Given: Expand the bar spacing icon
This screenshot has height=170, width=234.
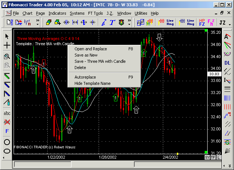Looking at the screenshot, I should pos(75,22).
